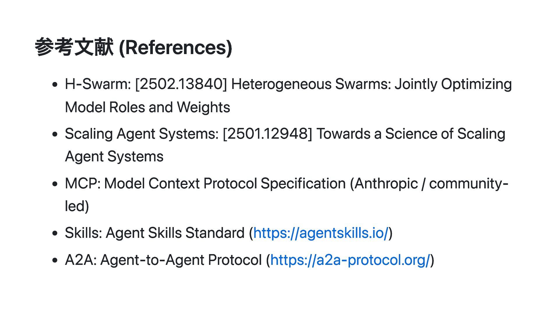Open the a2a-protocol.org link

350,260
